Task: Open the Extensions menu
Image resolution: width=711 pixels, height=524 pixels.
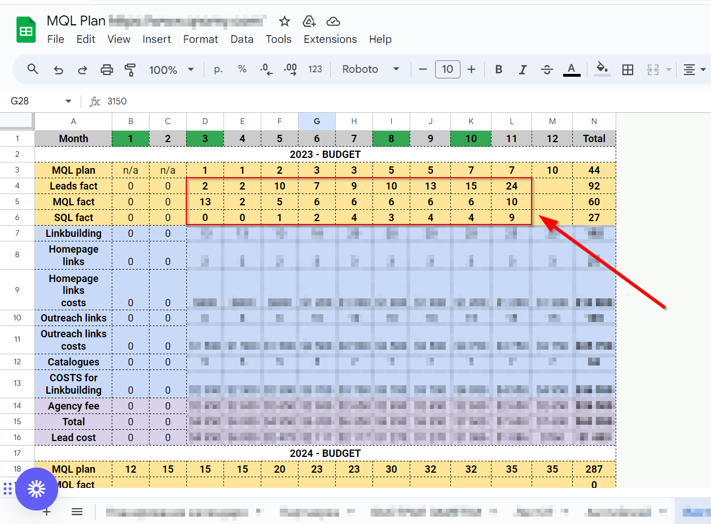Action: [330, 39]
